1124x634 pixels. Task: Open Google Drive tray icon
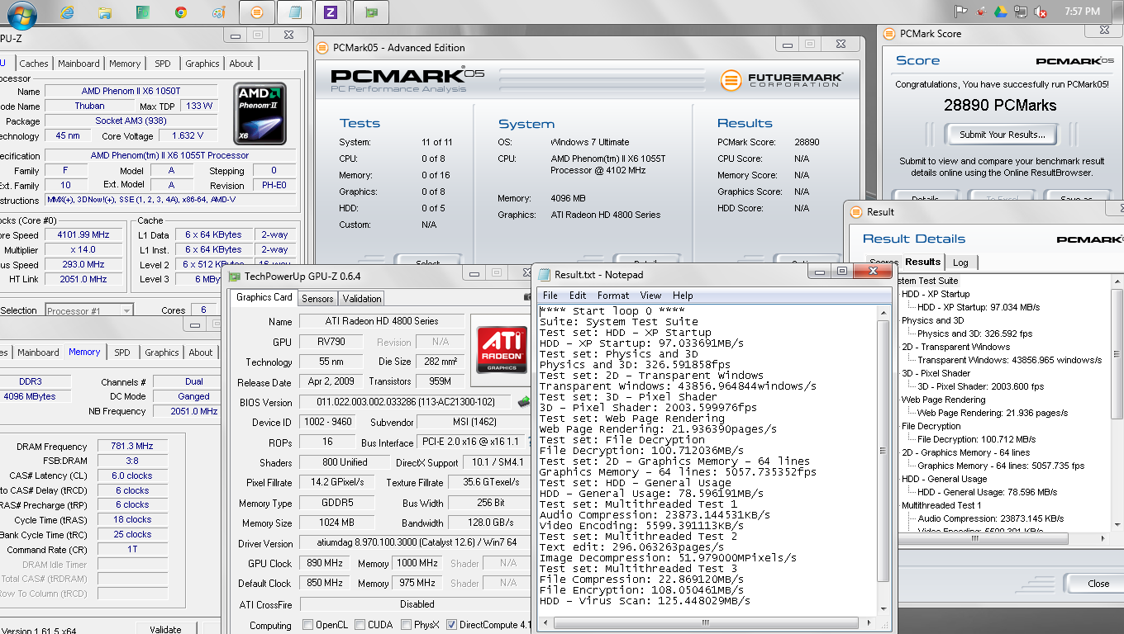[x=1000, y=12]
